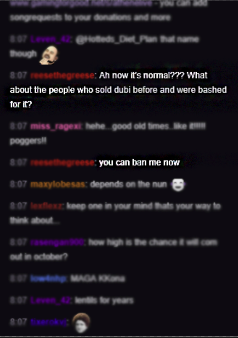Open Leven_42's card from the "lentils for years" message

tap(50, 300)
